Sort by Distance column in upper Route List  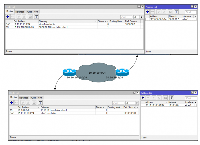coord(103,21)
